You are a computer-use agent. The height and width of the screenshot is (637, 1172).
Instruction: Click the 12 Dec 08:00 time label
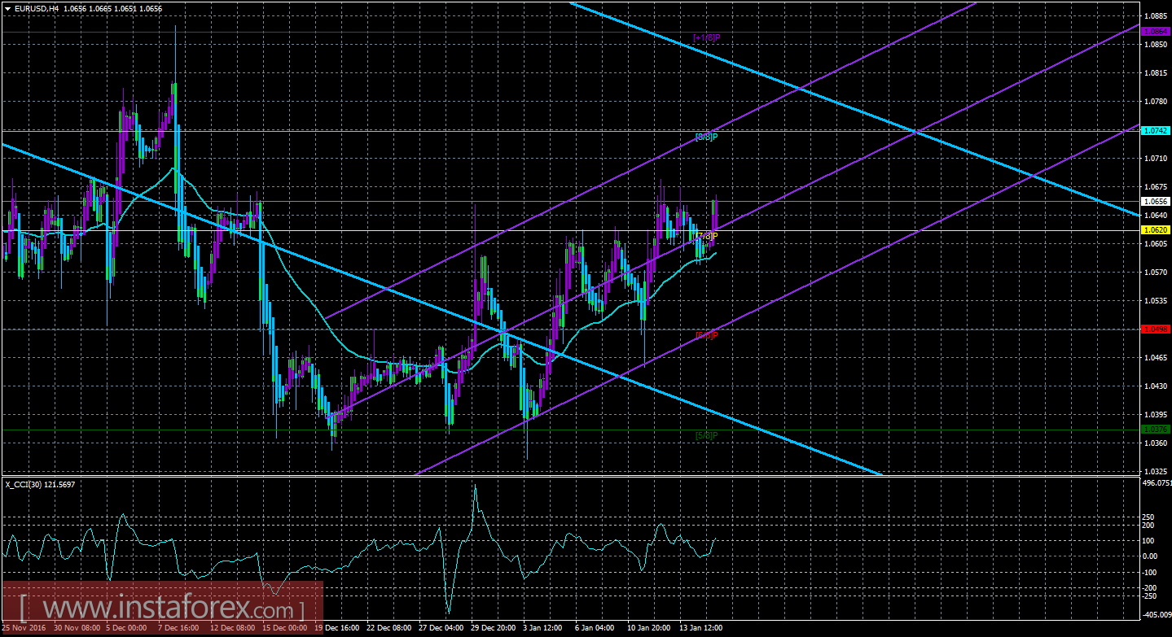point(231,628)
